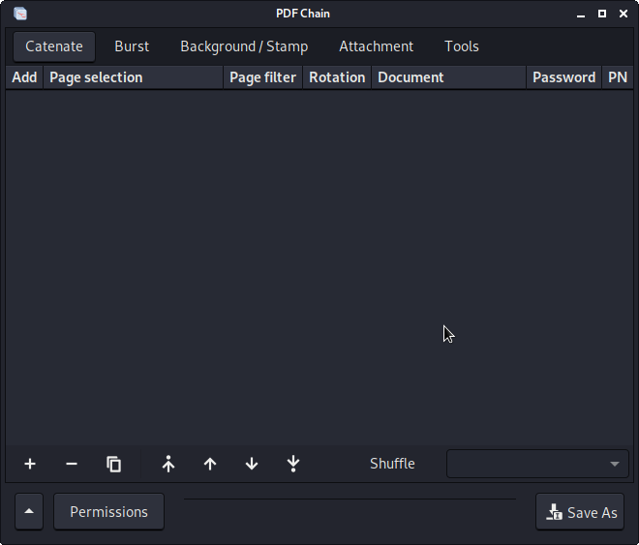Image resolution: width=639 pixels, height=545 pixels.
Task: Move selected file up one row
Action: point(210,464)
